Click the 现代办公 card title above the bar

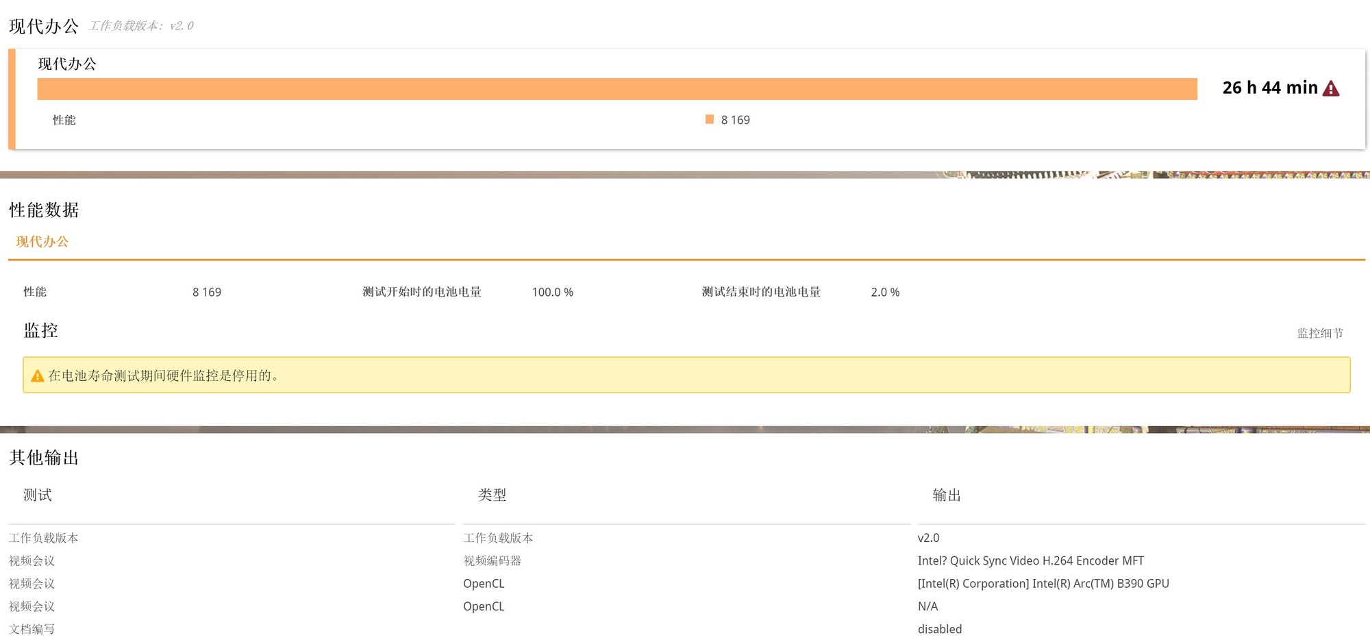(x=67, y=64)
